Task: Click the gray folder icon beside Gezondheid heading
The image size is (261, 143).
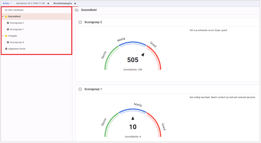Action: click(77, 10)
